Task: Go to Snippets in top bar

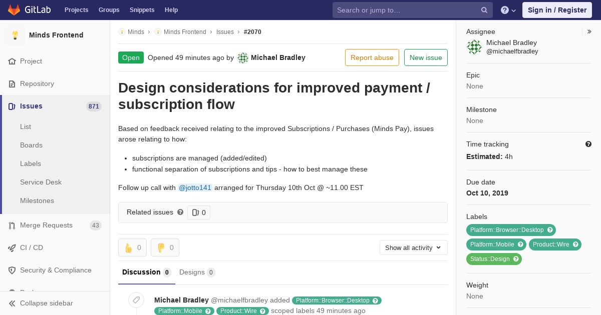Action: coord(142,10)
